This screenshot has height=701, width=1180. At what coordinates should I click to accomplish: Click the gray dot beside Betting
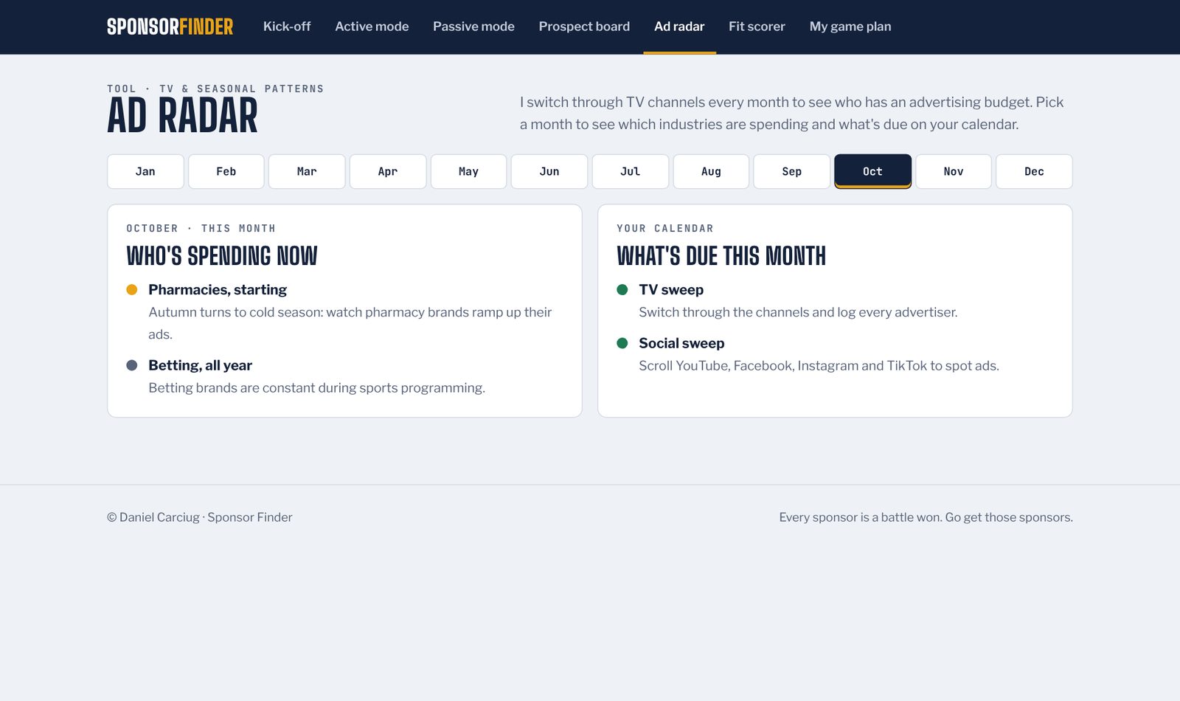coord(132,365)
